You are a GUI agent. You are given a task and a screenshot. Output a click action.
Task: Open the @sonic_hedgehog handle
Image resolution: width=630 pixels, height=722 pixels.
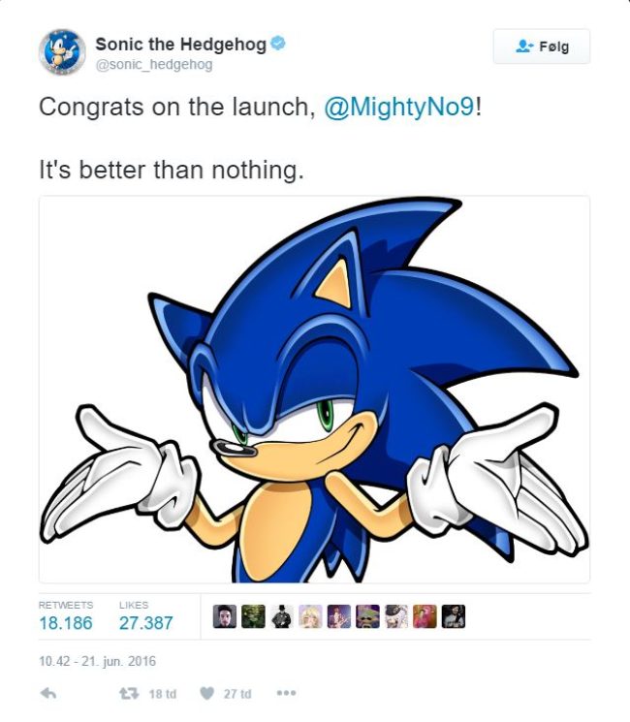point(154,65)
